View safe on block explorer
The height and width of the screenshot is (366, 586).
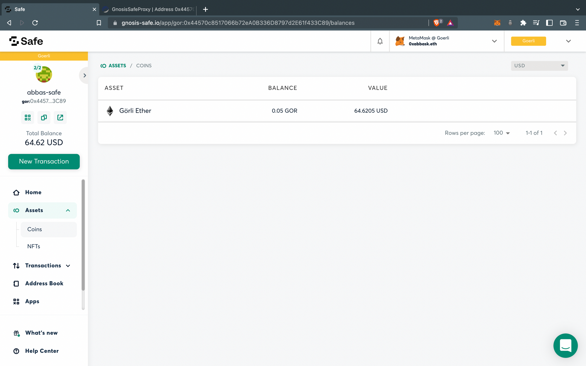point(60,117)
